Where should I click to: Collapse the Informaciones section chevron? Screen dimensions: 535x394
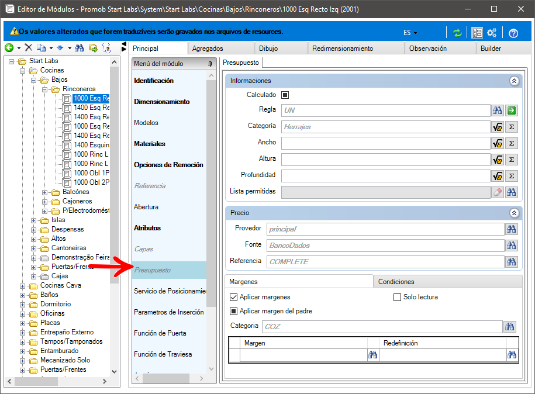[x=514, y=81]
